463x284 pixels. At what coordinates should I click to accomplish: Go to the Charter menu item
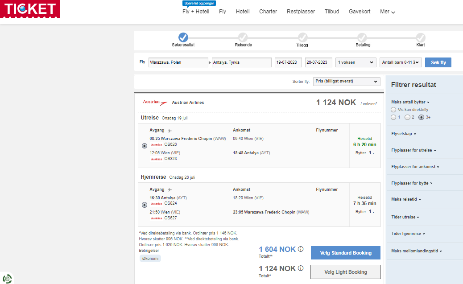[x=268, y=12]
